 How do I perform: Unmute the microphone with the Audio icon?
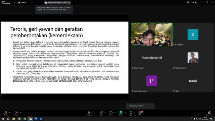(x=6, y=113)
